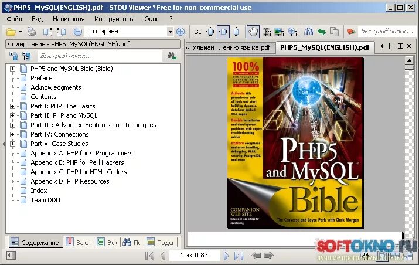Open the Вид menu

tap(37, 19)
